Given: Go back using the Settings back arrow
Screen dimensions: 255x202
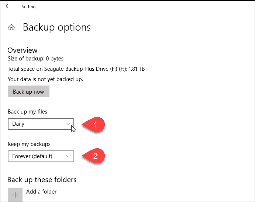Looking at the screenshot, I should tap(8, 6).
